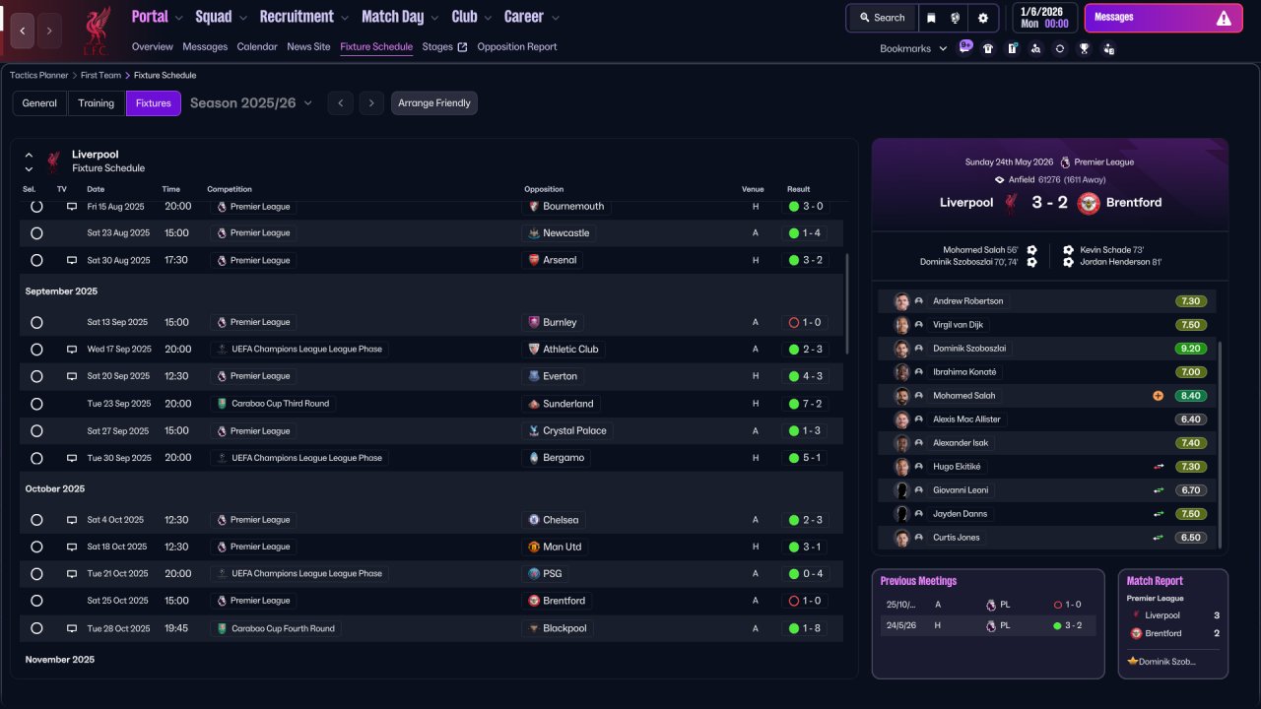Click the 24/5/26 previous meeting row

click(x=987, y=625)
